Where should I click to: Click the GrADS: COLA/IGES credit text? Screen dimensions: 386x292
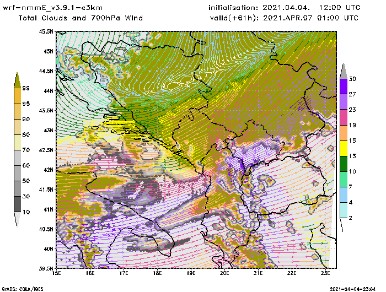(23, 289)
